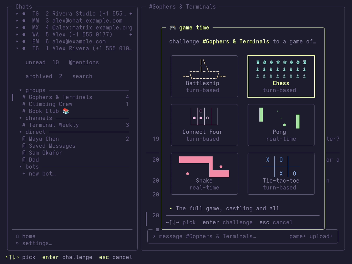Click the WA Alex account status dot
352x264 pixels.
point(24,35)
